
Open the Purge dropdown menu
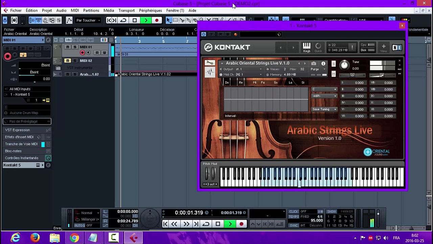[x=318, y=69]
